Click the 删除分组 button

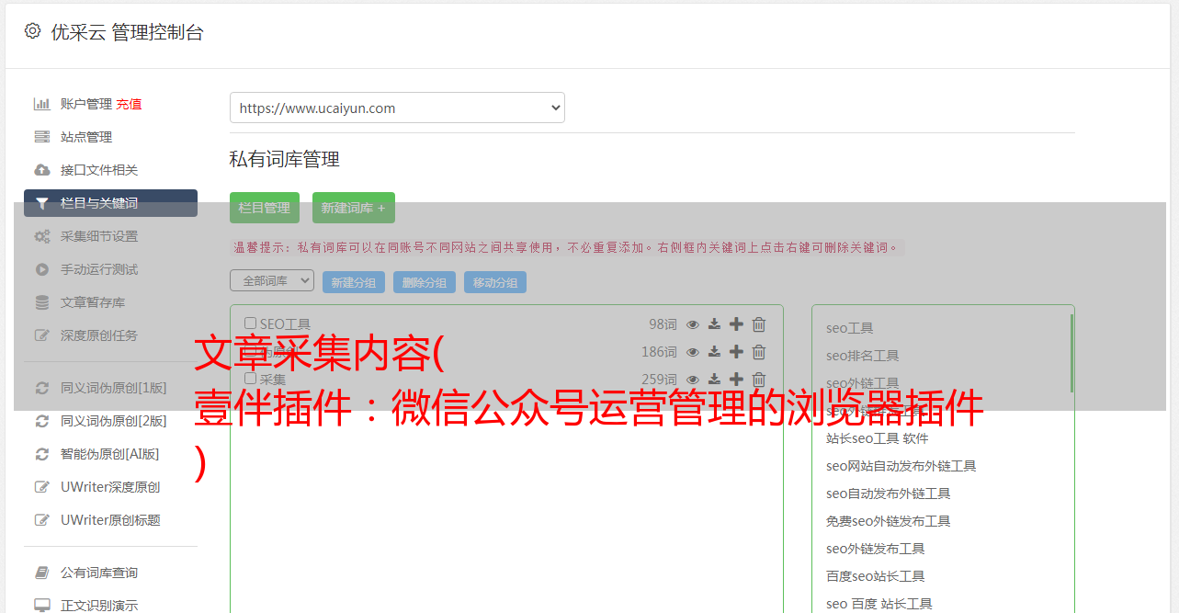pyautogui.click(x=425, y=282)
